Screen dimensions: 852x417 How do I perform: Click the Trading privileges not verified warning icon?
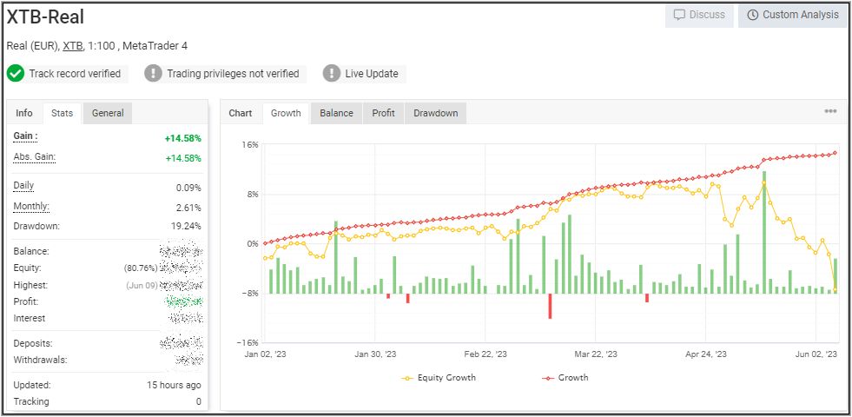(x=154, y=74)
